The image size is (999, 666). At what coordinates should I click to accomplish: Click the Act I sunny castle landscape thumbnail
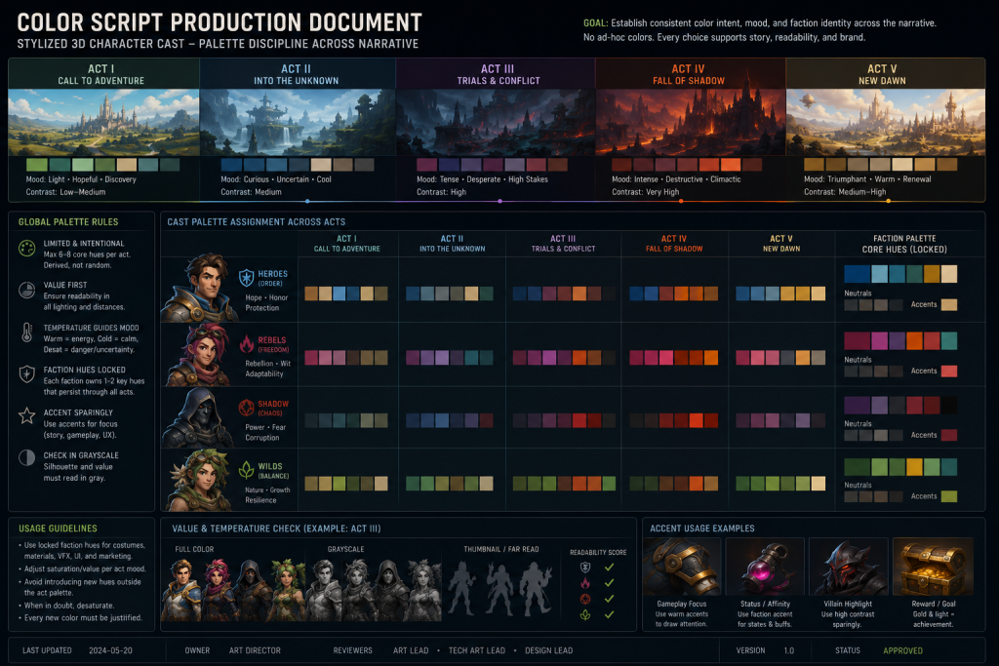pyautogui.click(x=103, y=122)
